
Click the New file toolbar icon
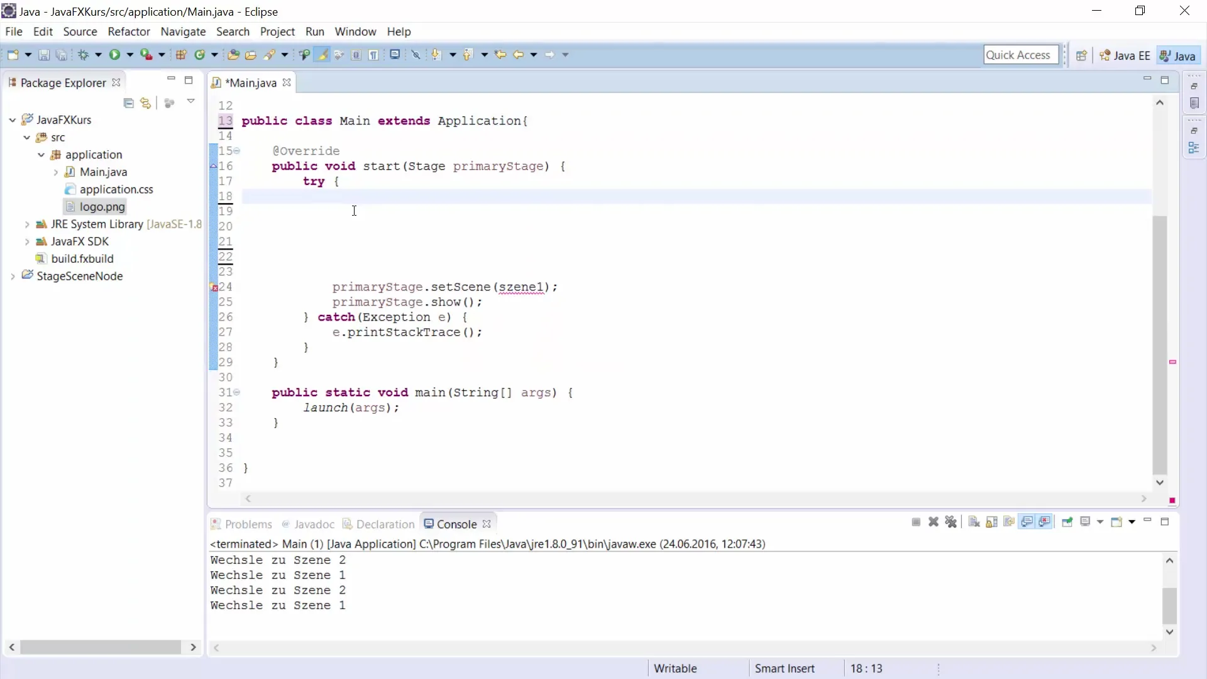coord(13,55)
